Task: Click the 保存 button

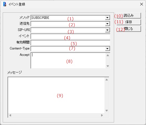Action: click(129, 22)
